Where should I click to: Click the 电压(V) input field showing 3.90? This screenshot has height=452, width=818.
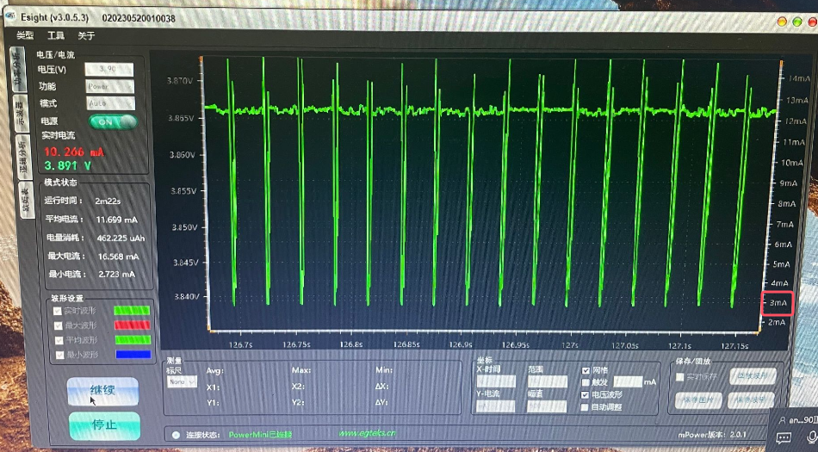(109, 70)
